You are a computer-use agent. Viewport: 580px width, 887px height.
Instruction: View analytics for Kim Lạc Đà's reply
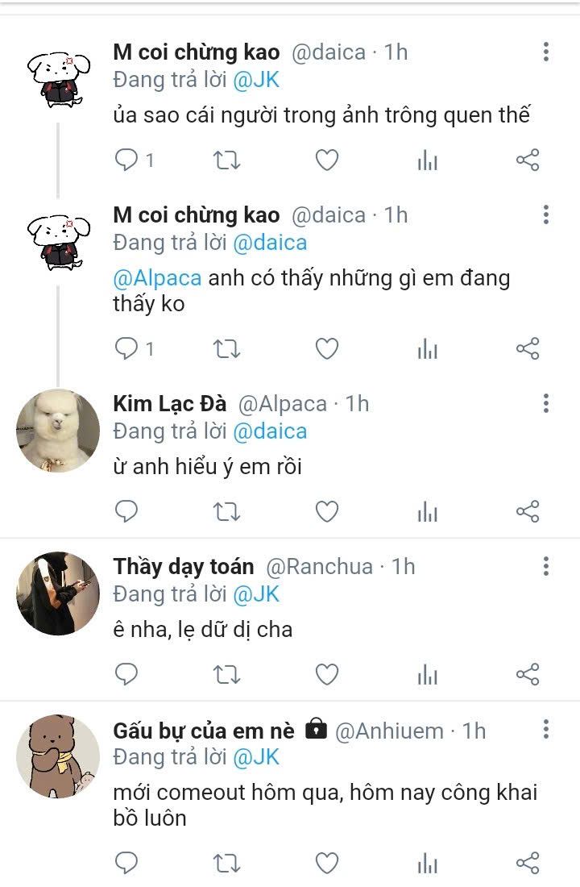point(428,511)
